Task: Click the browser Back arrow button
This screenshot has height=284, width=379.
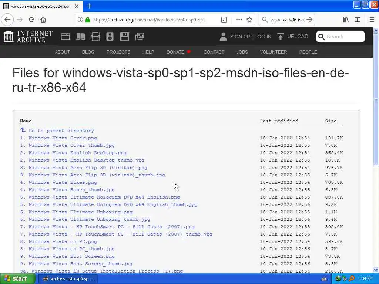Action: pos(7,20)
